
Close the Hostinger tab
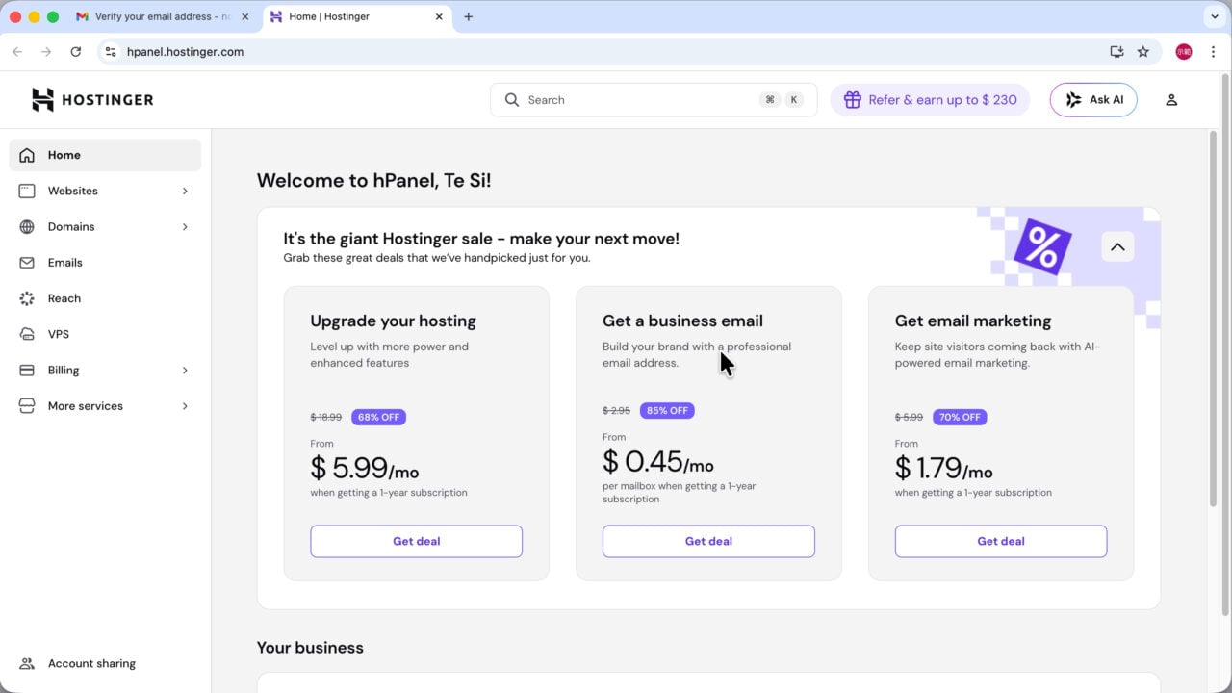coord(439,16)
